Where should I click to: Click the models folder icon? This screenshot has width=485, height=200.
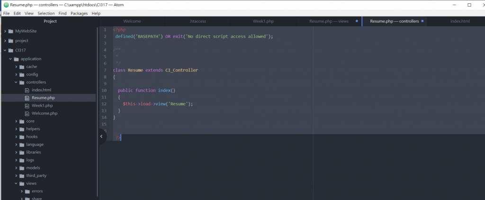pos(22,167)
